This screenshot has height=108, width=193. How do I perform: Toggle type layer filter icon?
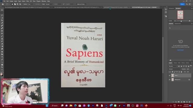coord(184,66)
